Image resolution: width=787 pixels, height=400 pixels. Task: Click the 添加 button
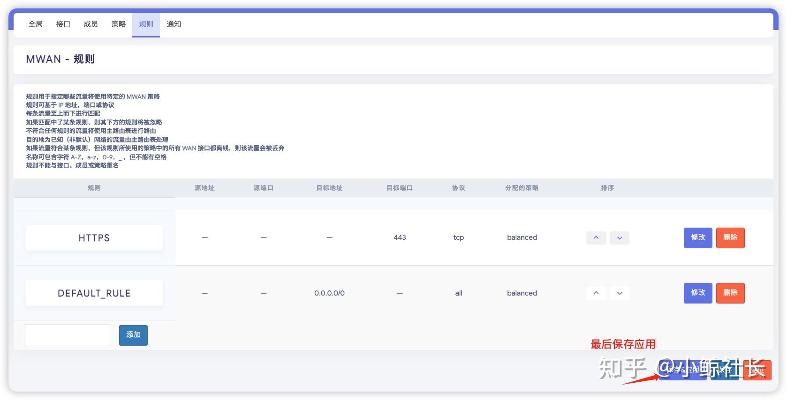(x=133, y=335)
